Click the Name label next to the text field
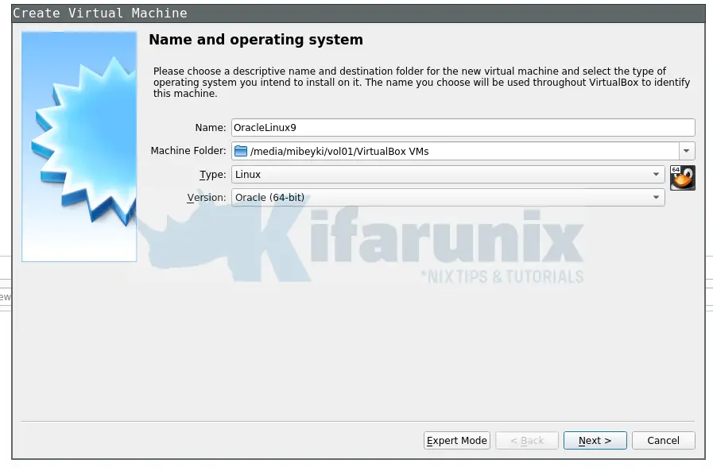 (210, 126)
